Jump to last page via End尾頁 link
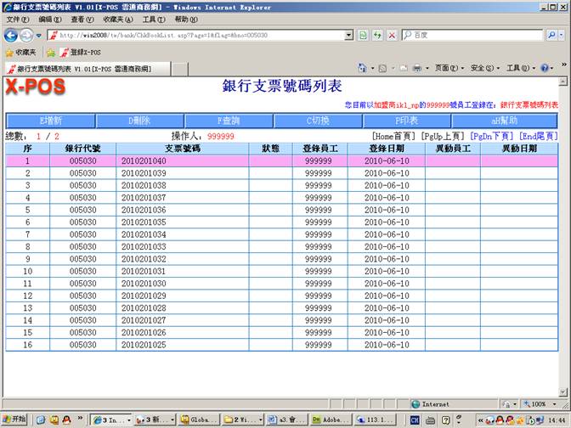The width and height of the screenshot is (571, 428). (x=538, y=136)
